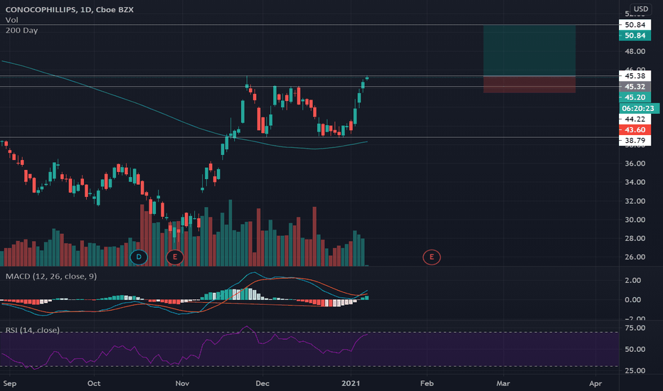Click the Apr label on time axis
This screenshot has width=663, height=391.
pos(595,383)
